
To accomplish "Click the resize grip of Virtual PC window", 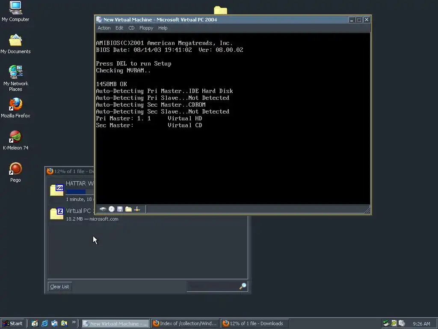I will point(367,210).
